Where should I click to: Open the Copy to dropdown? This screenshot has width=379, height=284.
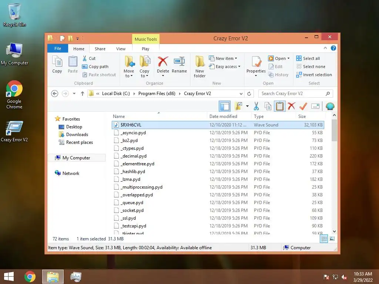144,67
